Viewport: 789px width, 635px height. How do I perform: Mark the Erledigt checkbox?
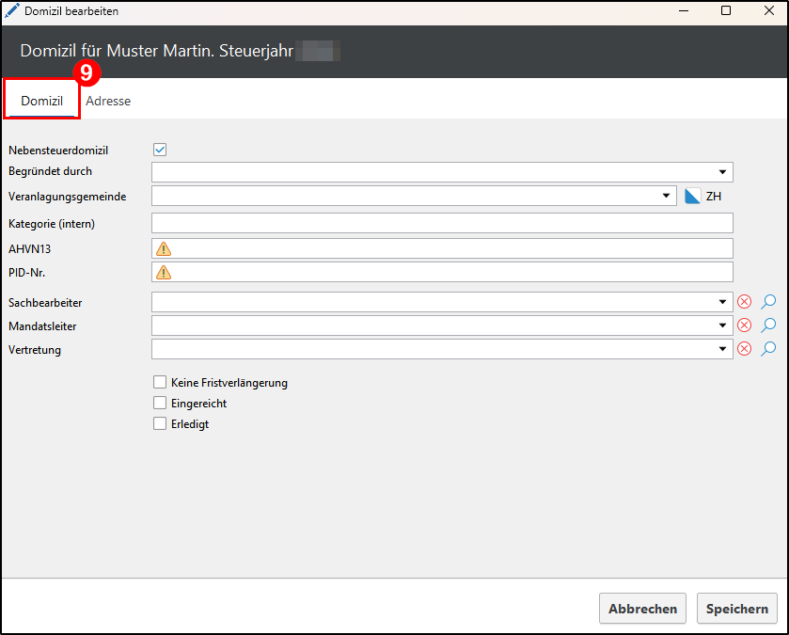(160, 424)
